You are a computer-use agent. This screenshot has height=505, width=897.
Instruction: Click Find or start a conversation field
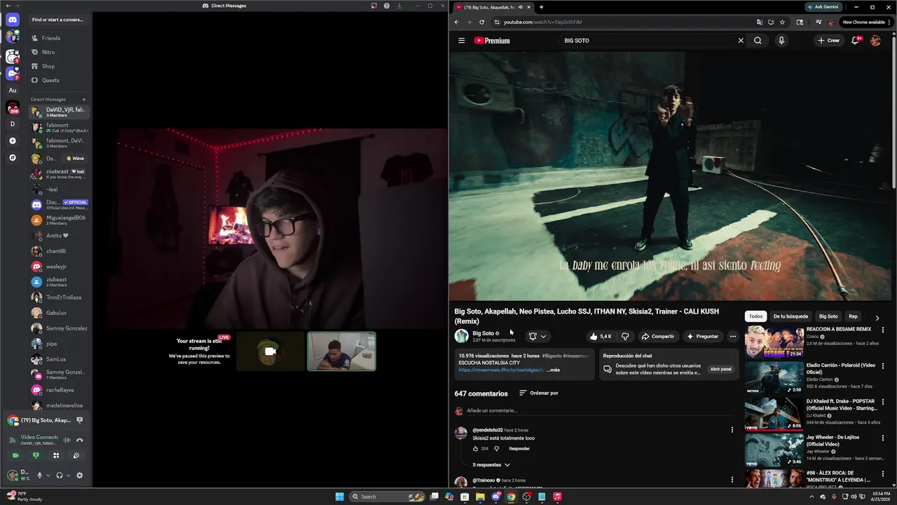tap(59, 20)
